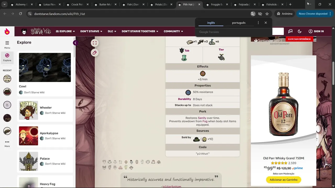Viewport: 335px width, 188px height.
Task: Select the Explore compass icon
Action: click(x=7, y=55)
